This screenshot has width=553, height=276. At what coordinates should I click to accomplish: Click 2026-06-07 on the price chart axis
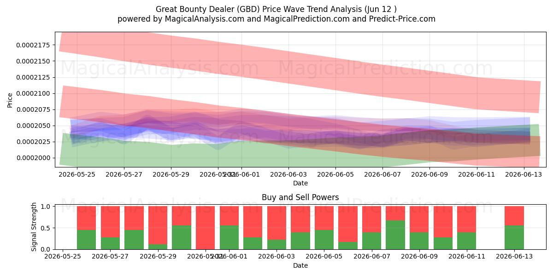coord(382,174)
